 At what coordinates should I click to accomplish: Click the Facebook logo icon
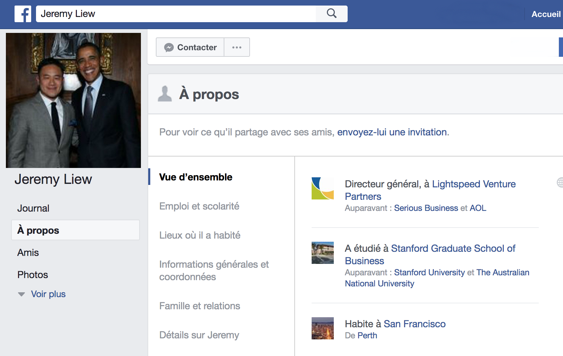[x=23, y=14]
